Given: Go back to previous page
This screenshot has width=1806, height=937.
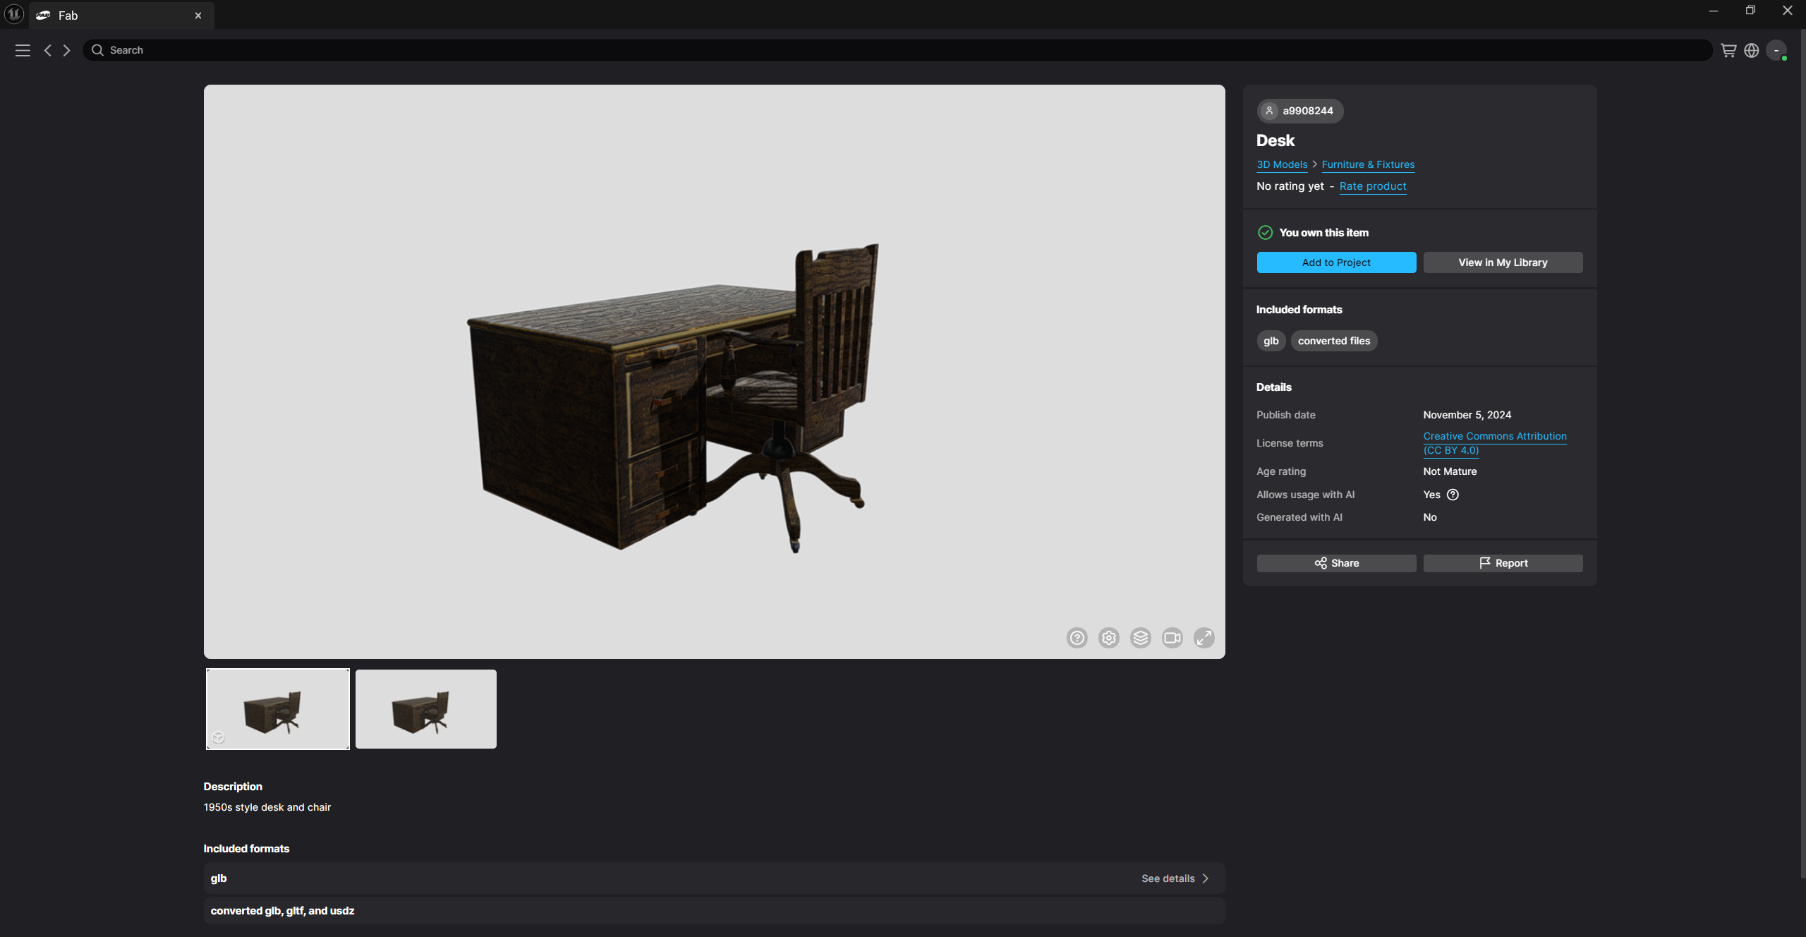Looking at the screenshot, I should (47, 50).
